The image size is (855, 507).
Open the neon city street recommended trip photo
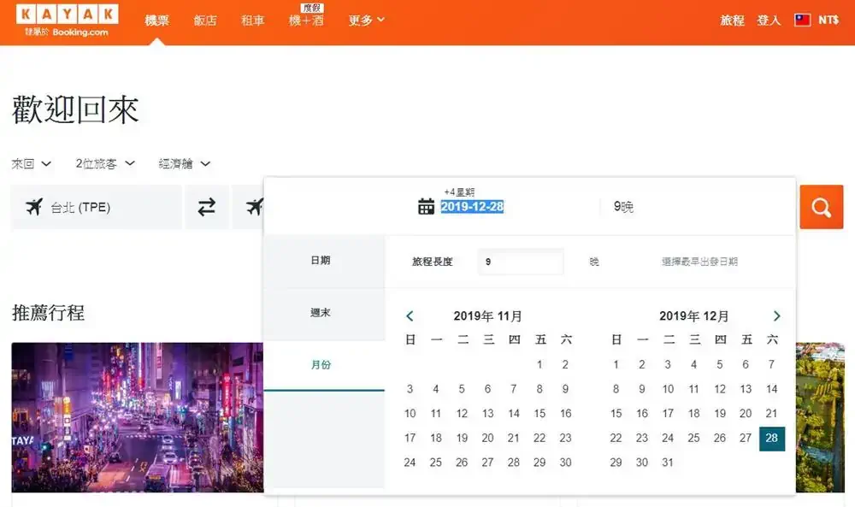point(138,417)
